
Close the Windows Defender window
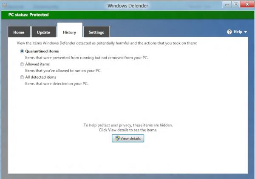(247, 4)
